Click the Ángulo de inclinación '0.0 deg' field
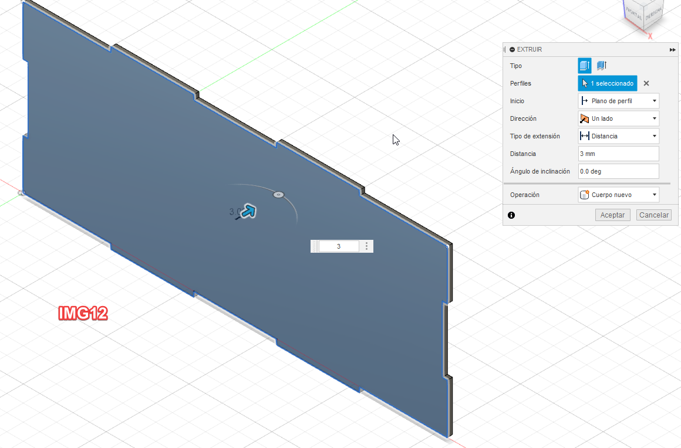The image size is (681, 448). [618, 171]
